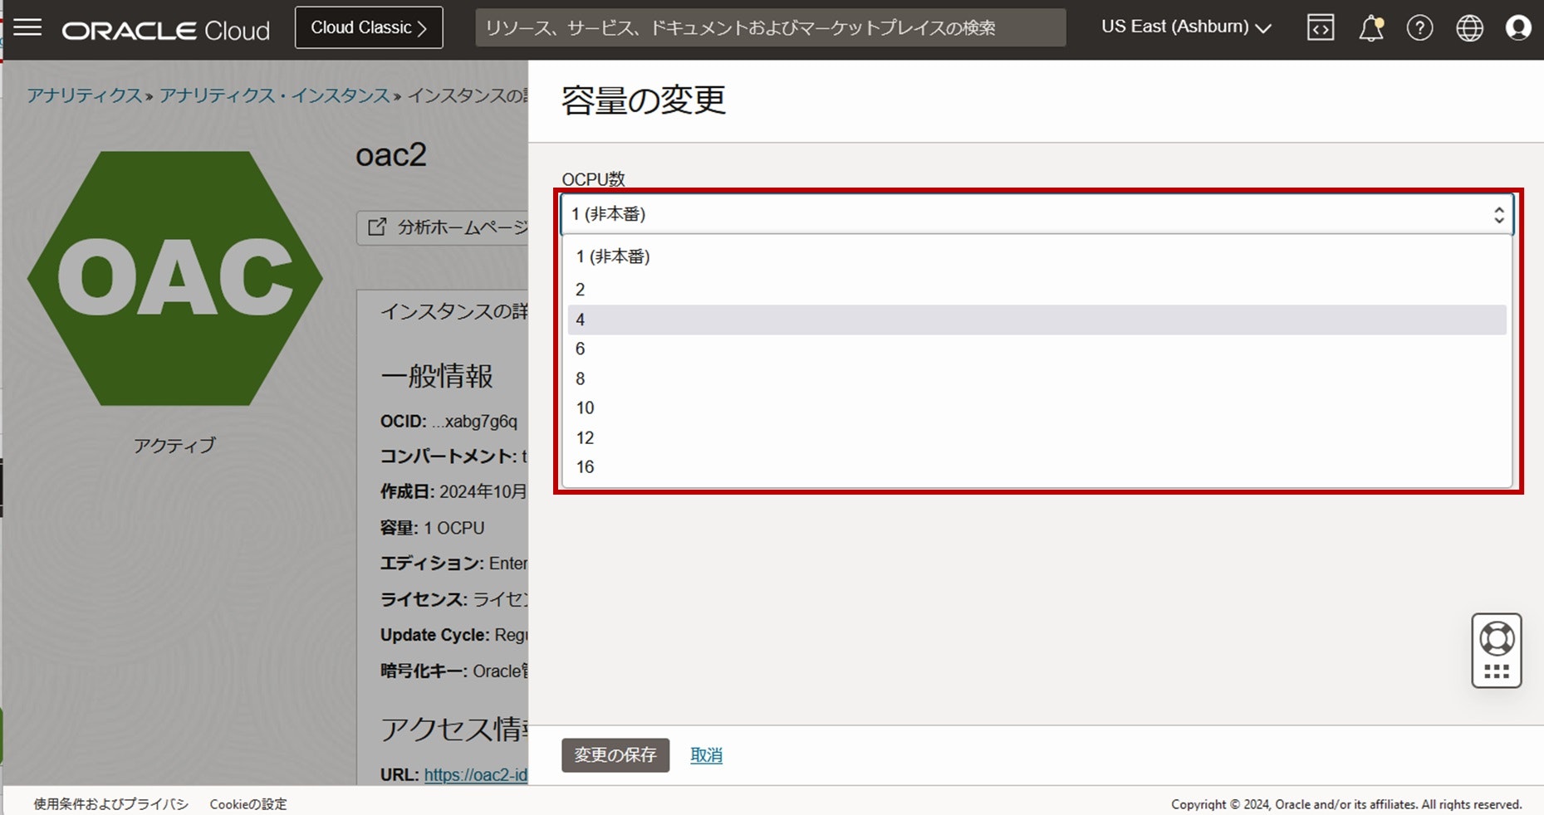
Task: Click the 変更の保存 button
Action: (x=615, y=755)
